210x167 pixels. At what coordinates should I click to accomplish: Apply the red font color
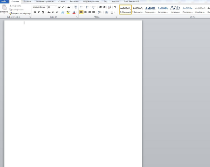click(74, 12)
